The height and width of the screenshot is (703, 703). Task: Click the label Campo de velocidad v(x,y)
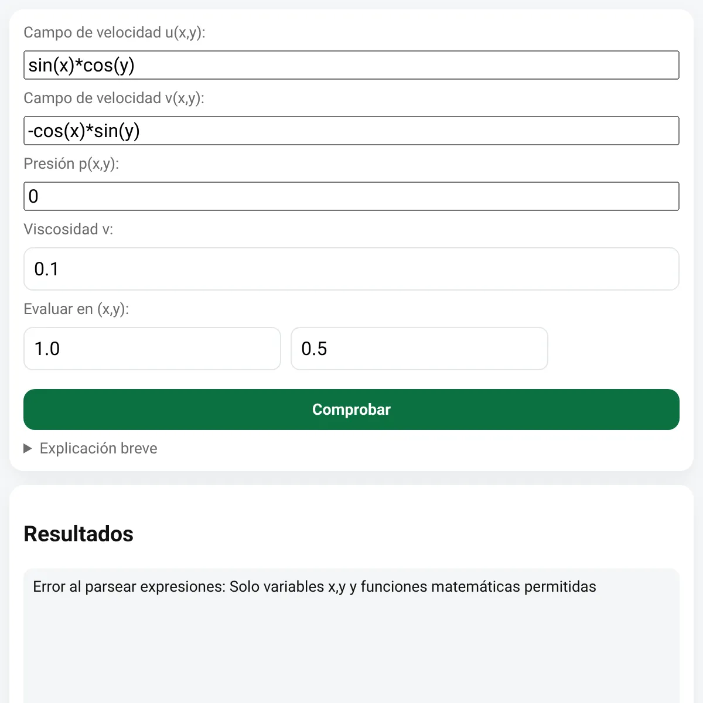tap(114, 98)
